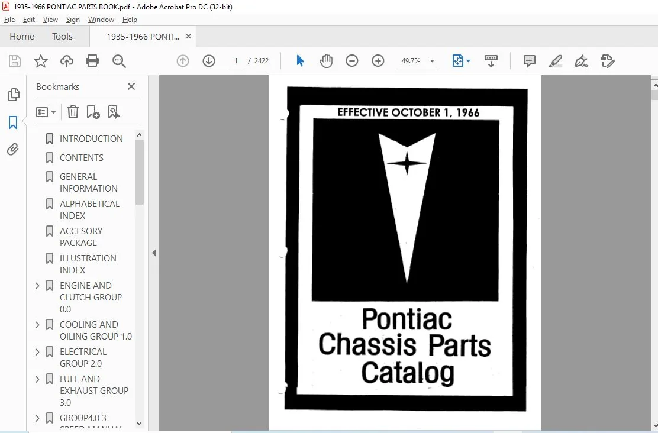
Task: Open the Help menu
Action: pyautogui.click(x=130, y=20)
